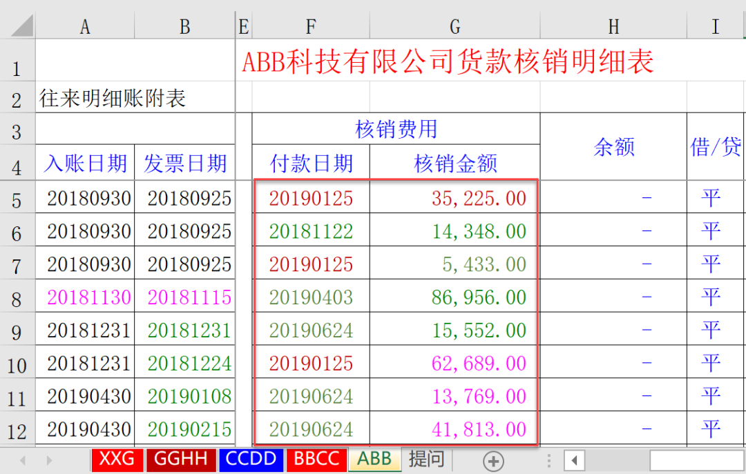Click entry date 20180930 in row 6

coord(85,230)
